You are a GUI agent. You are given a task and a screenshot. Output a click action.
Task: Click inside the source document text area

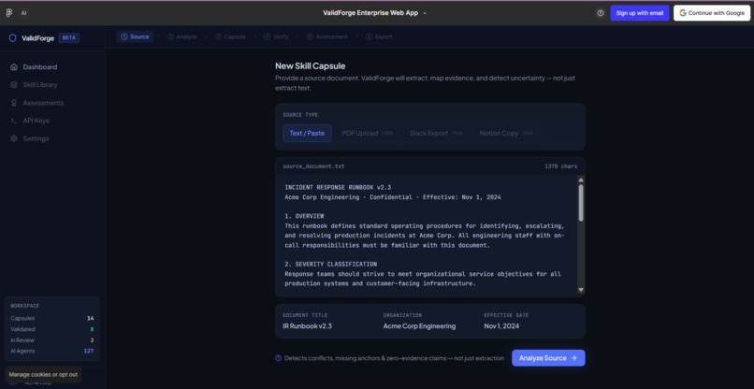(426, 235)
